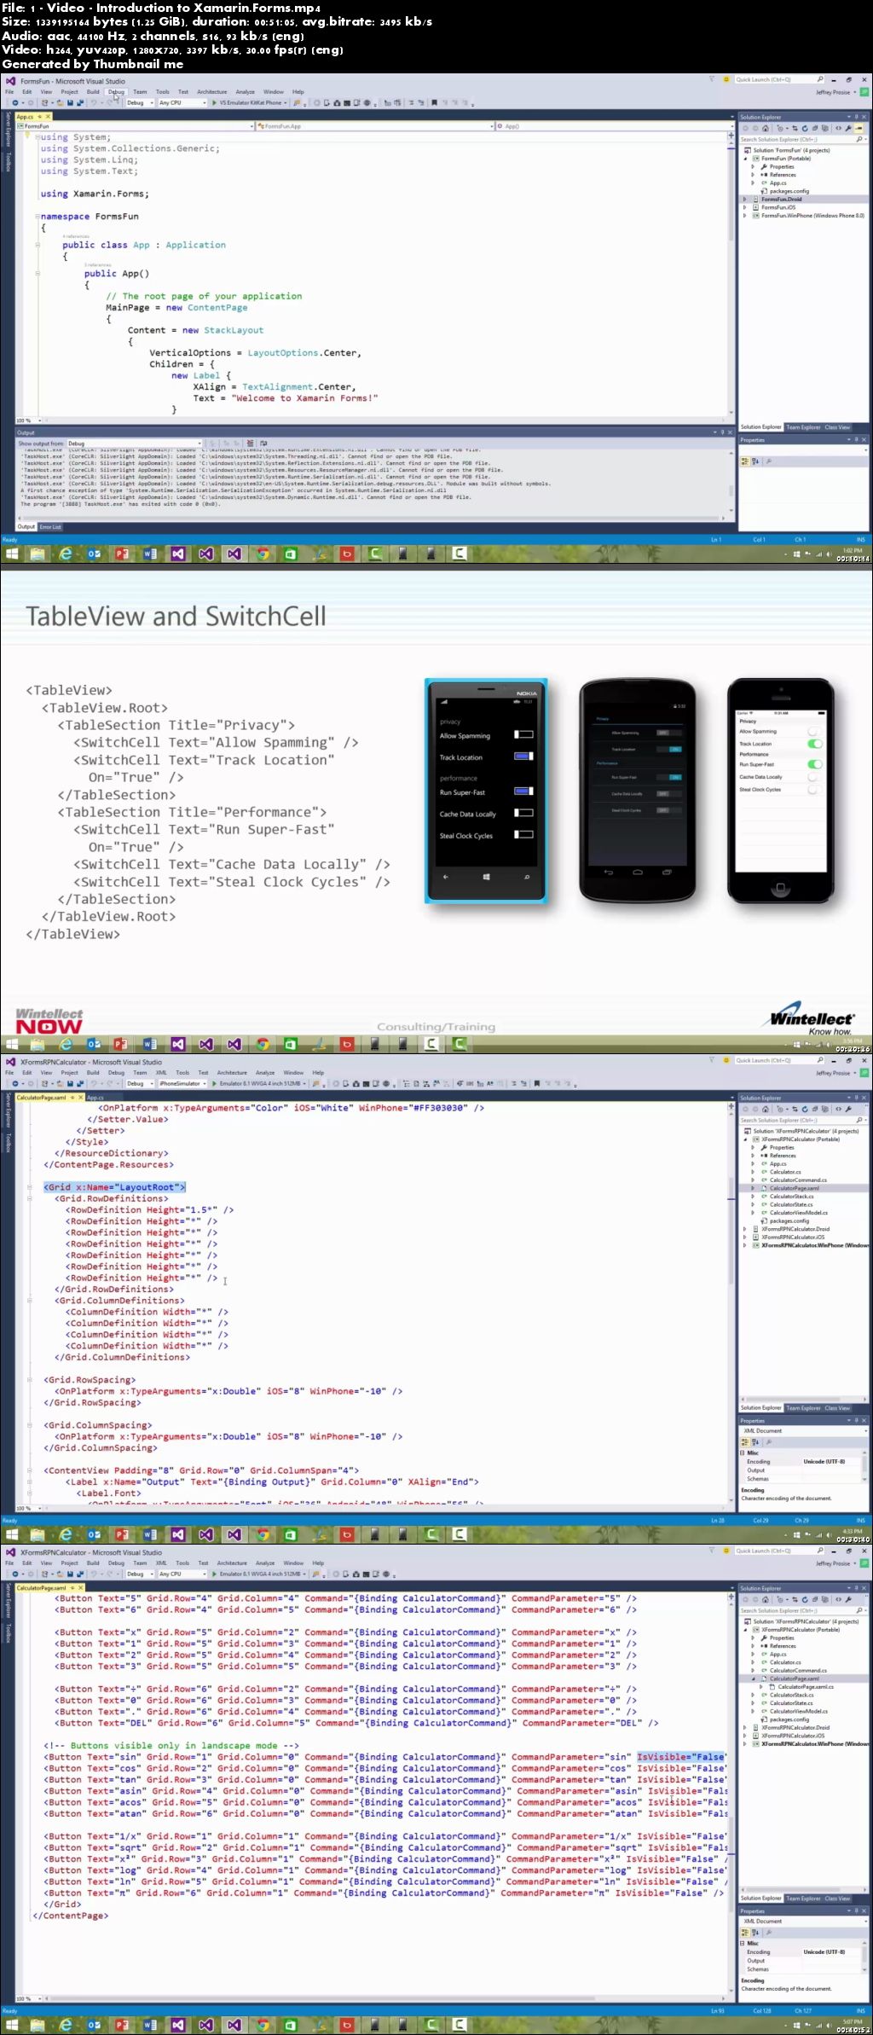This screenshot has width=873, height=2035.
Task: Expand CalculatorPage.xaml.cs parent node arrow
Action: tap(754, 1678)
